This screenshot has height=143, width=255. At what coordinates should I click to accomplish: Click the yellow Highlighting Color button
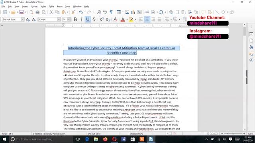pyautogui.click(x=131, y=19)
